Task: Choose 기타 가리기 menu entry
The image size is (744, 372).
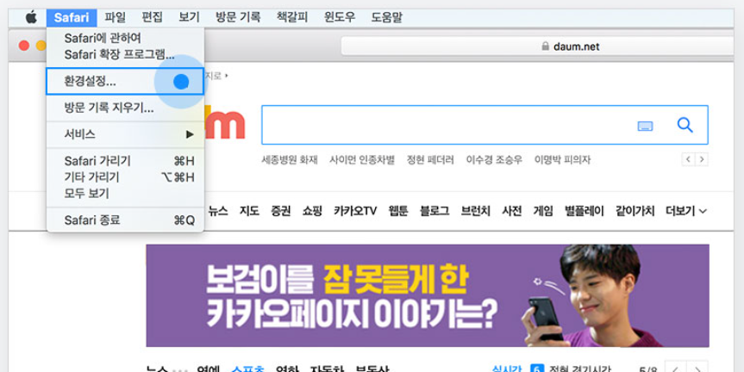Action: (x=125, y=177)
